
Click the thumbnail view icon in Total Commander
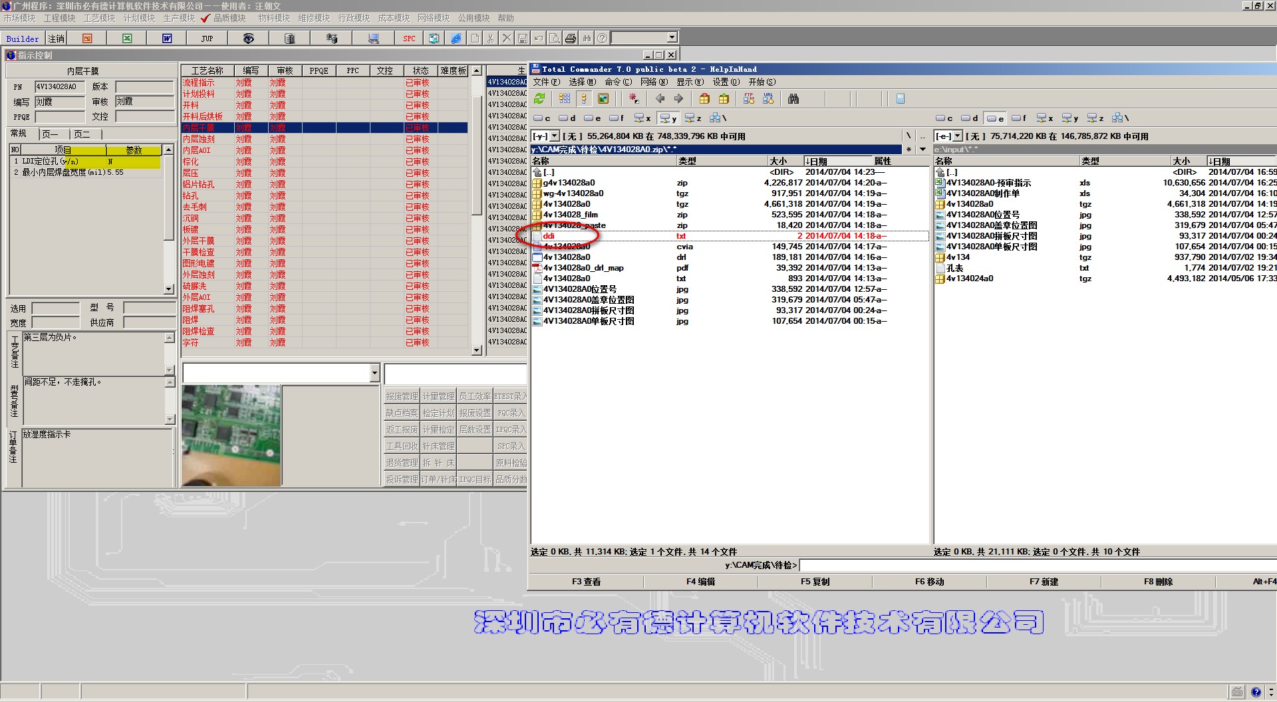pyautogui.click(x=603, y=98)
